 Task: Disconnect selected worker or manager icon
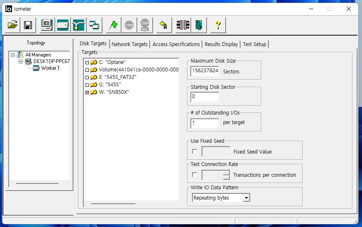(x=183, y=25)
